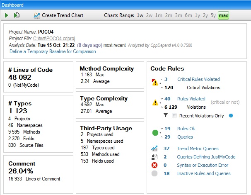Enable the Recent Violations Only checkbox
This screenshot has width=251, height=195.
(174, 115)
